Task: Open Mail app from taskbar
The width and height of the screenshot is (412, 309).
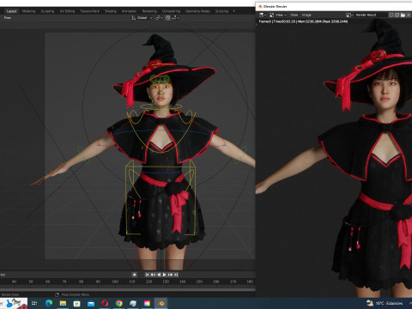Action: [91, 303]
